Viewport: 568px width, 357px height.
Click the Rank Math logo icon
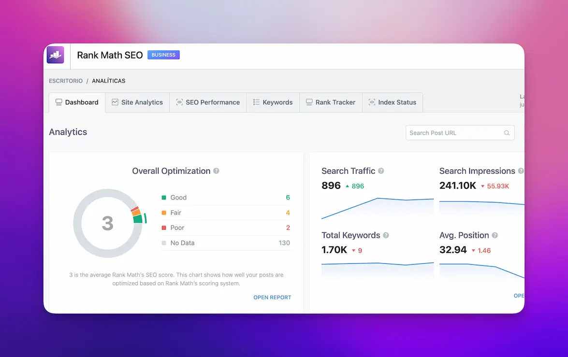point(55,55)
